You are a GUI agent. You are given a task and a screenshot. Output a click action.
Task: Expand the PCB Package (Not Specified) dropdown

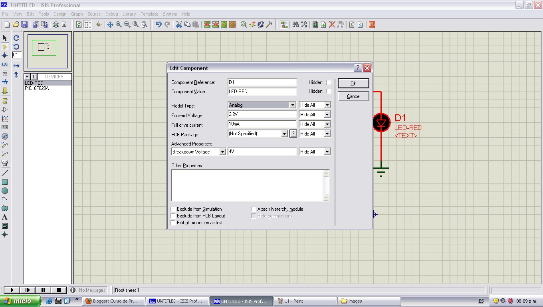[x=285, y=134]
